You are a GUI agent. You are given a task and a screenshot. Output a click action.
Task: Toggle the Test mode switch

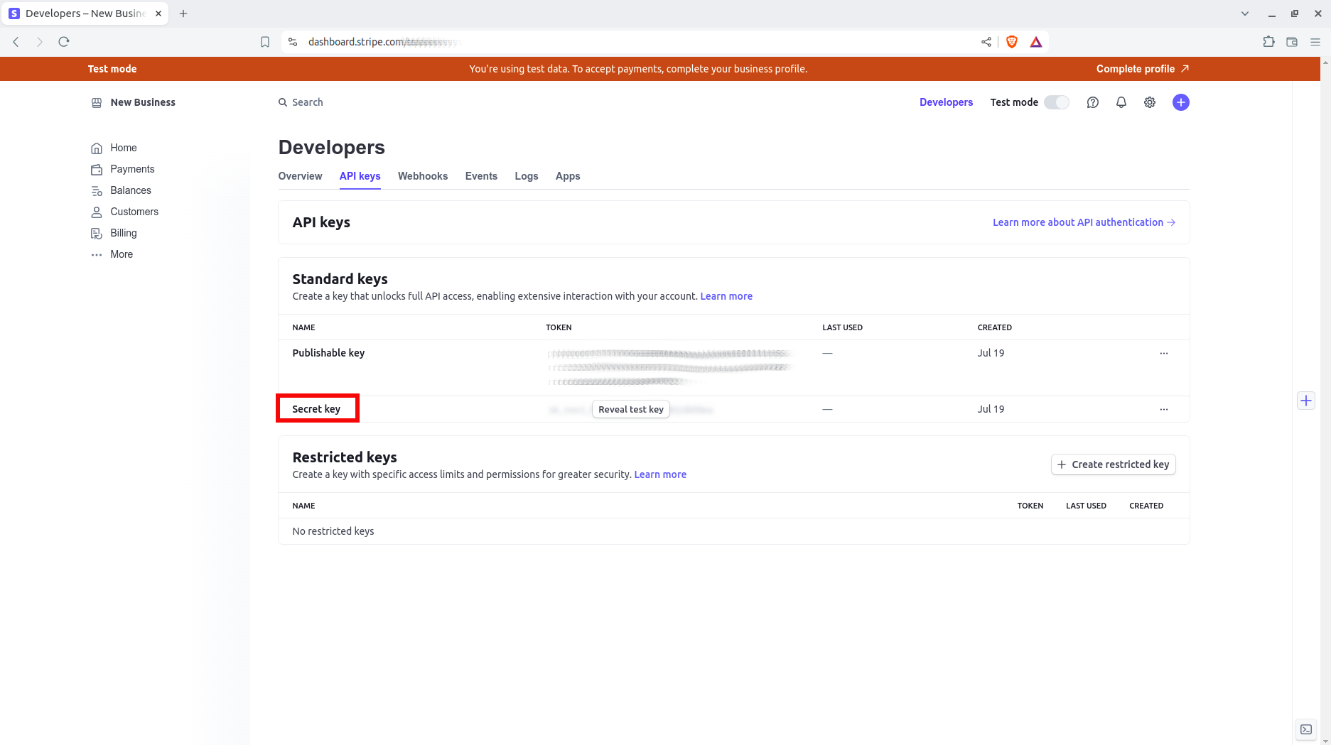coord(1057,102)
